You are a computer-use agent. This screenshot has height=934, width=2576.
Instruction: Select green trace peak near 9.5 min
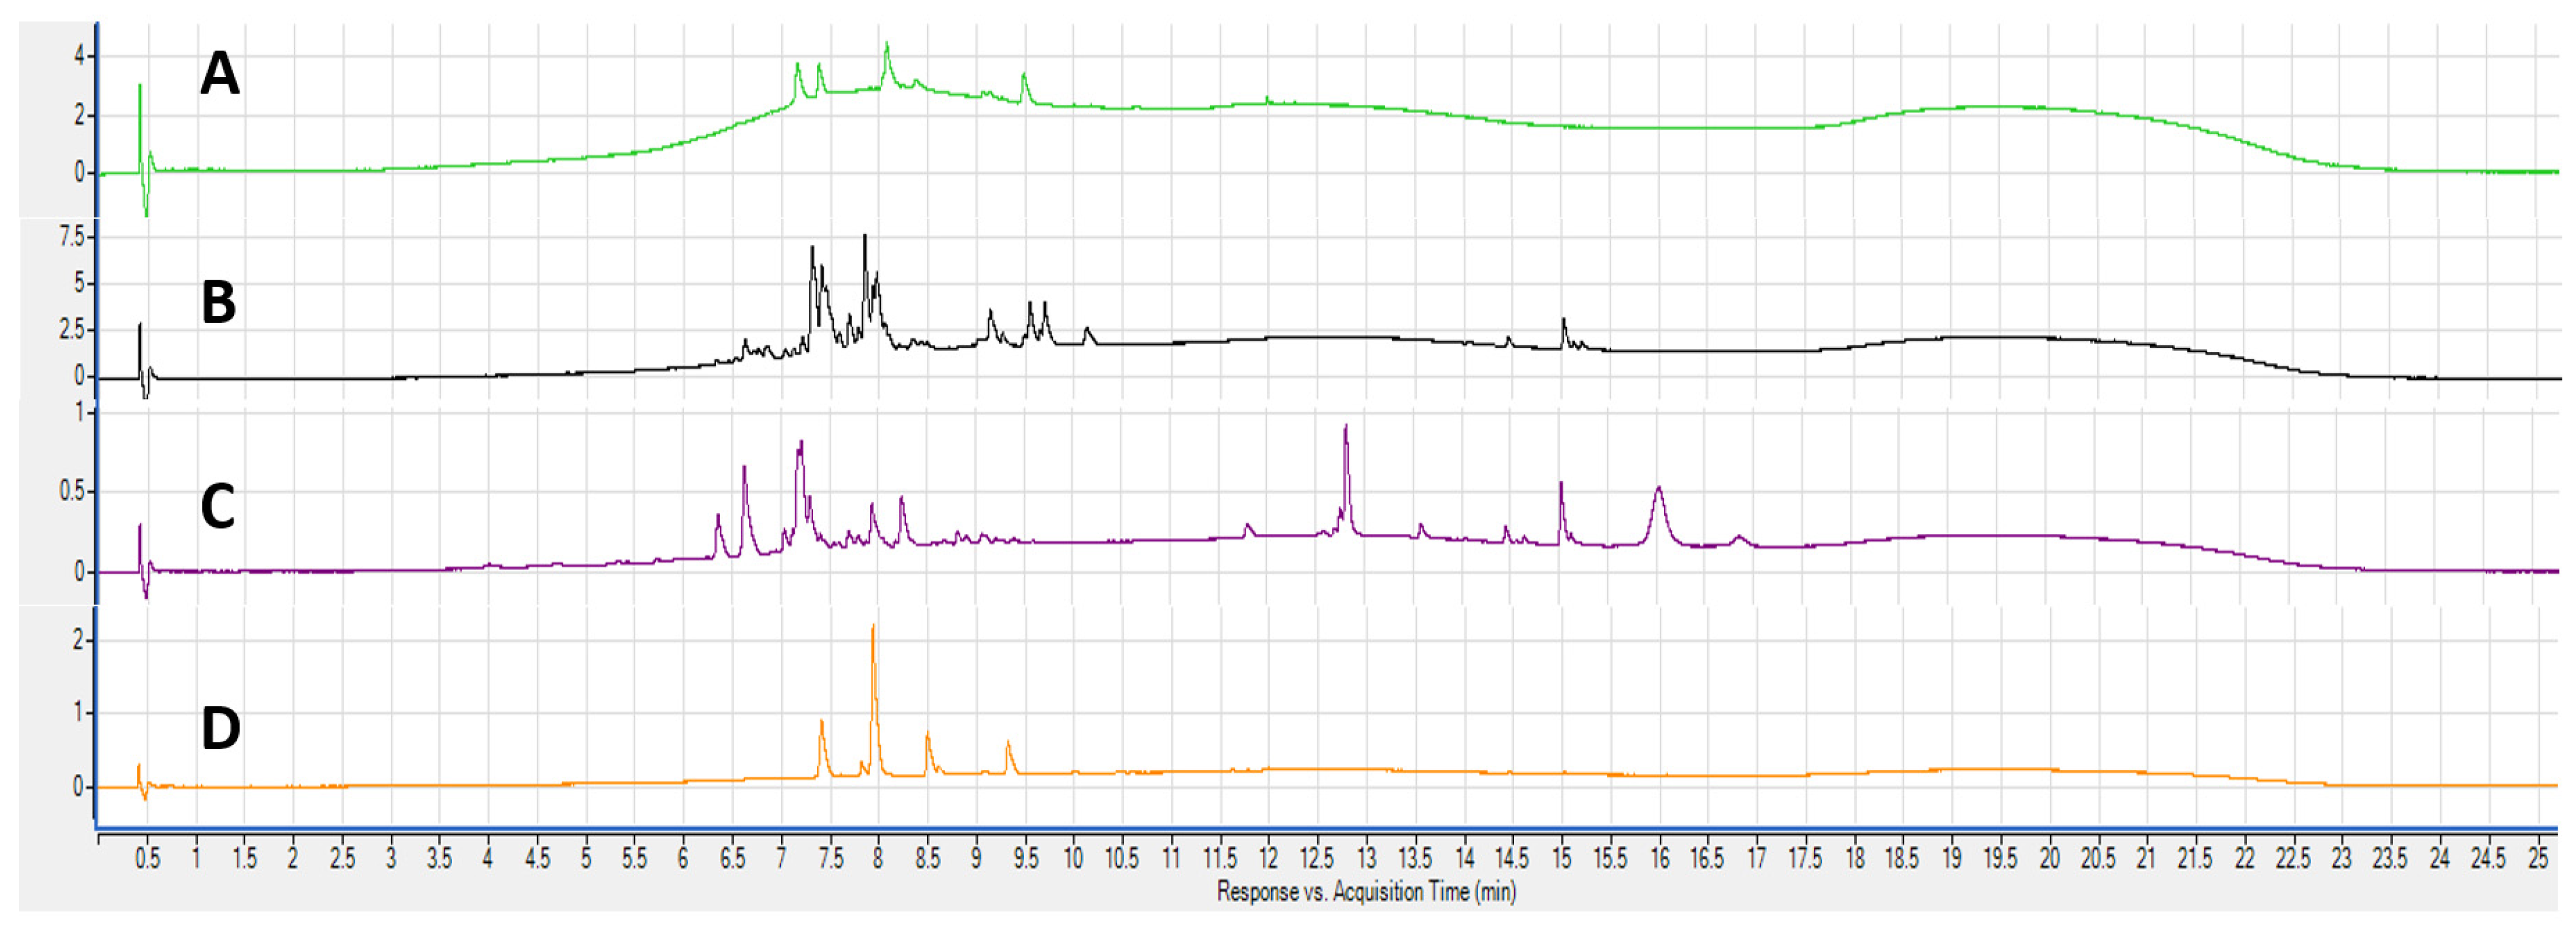1024,78
